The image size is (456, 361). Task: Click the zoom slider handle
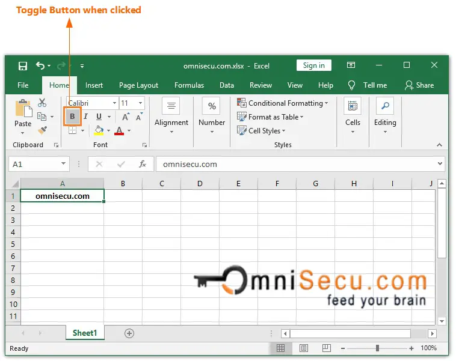pos(377,348)
